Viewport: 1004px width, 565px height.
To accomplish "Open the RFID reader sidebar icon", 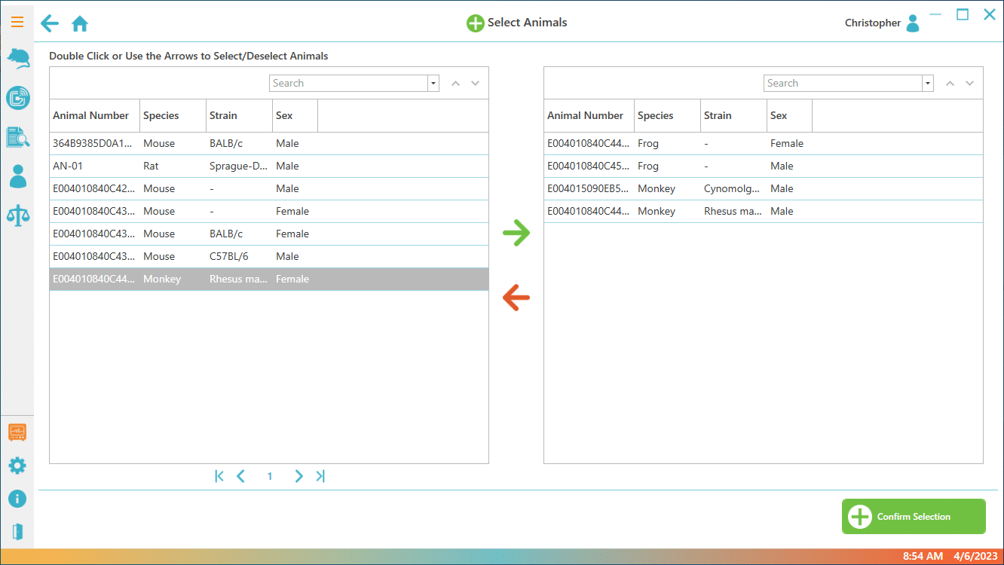I will point(17,98).
